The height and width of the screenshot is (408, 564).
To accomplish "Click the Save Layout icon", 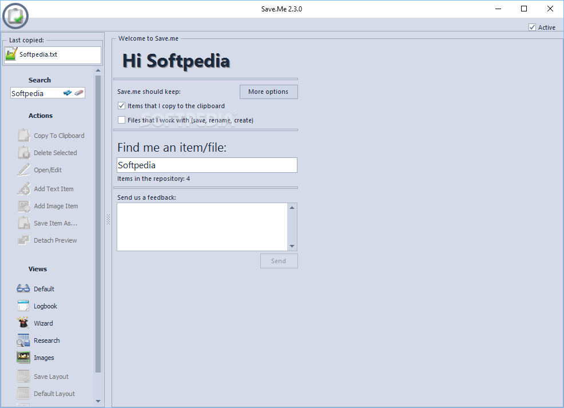I will tap(24, 377).
